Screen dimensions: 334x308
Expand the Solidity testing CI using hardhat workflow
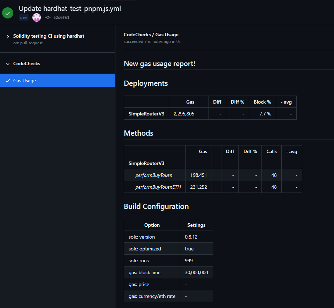tap(48, 36)
